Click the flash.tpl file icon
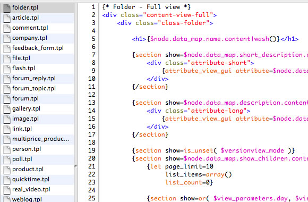The height and width of the screenshot is (202, 308). point(7,69)
